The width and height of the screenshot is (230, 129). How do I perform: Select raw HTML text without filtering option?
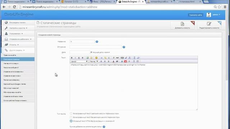(71, 121)
